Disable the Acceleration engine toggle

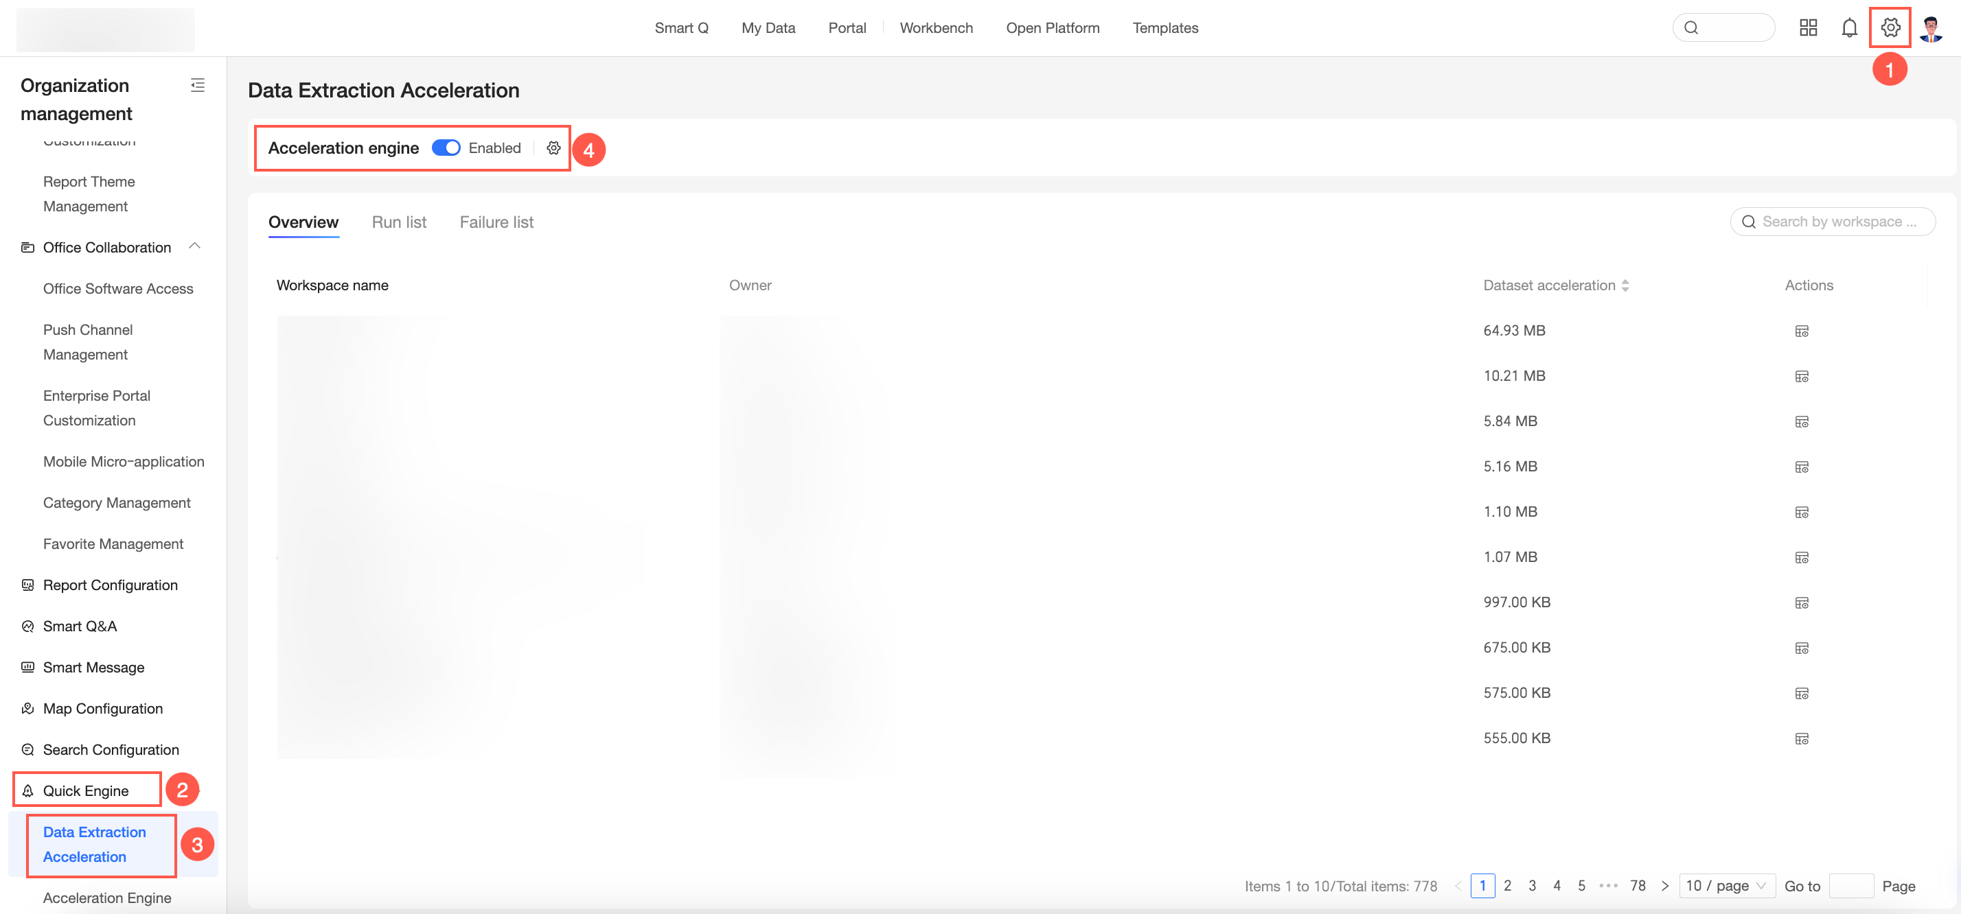click(446, 148)
